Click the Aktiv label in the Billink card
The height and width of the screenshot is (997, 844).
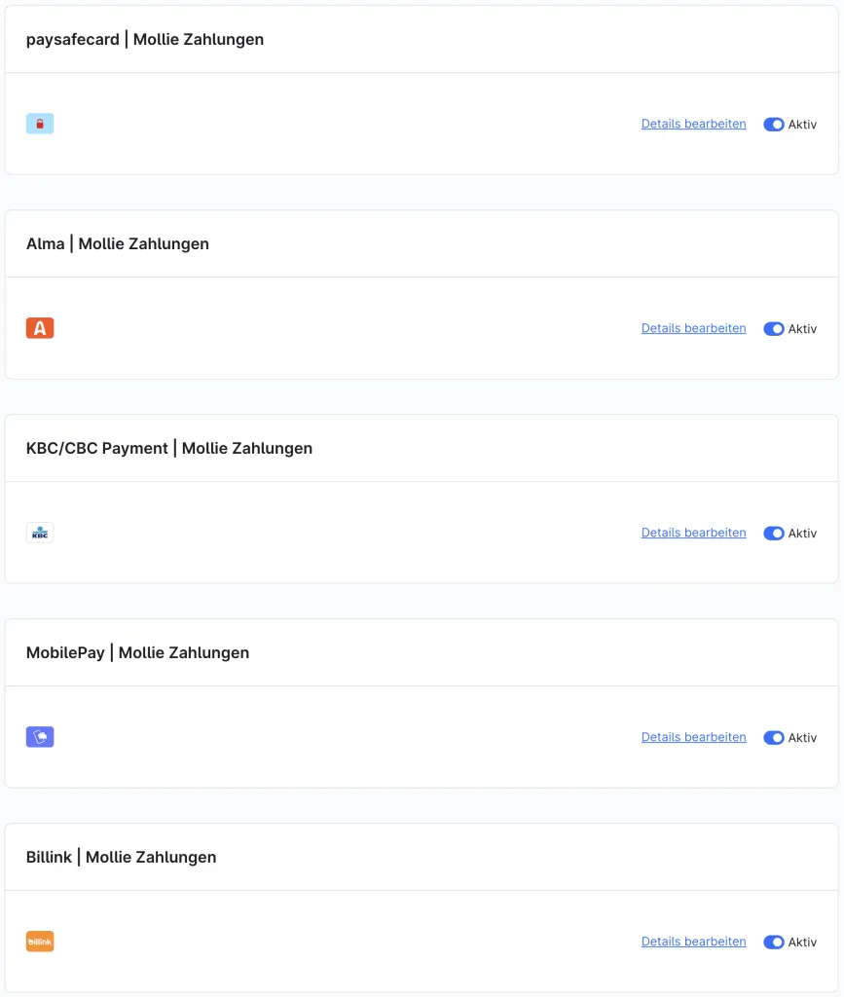click(x=803, y=942)
